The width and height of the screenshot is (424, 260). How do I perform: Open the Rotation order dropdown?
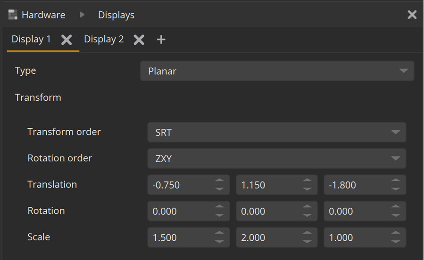click(276, 159)
